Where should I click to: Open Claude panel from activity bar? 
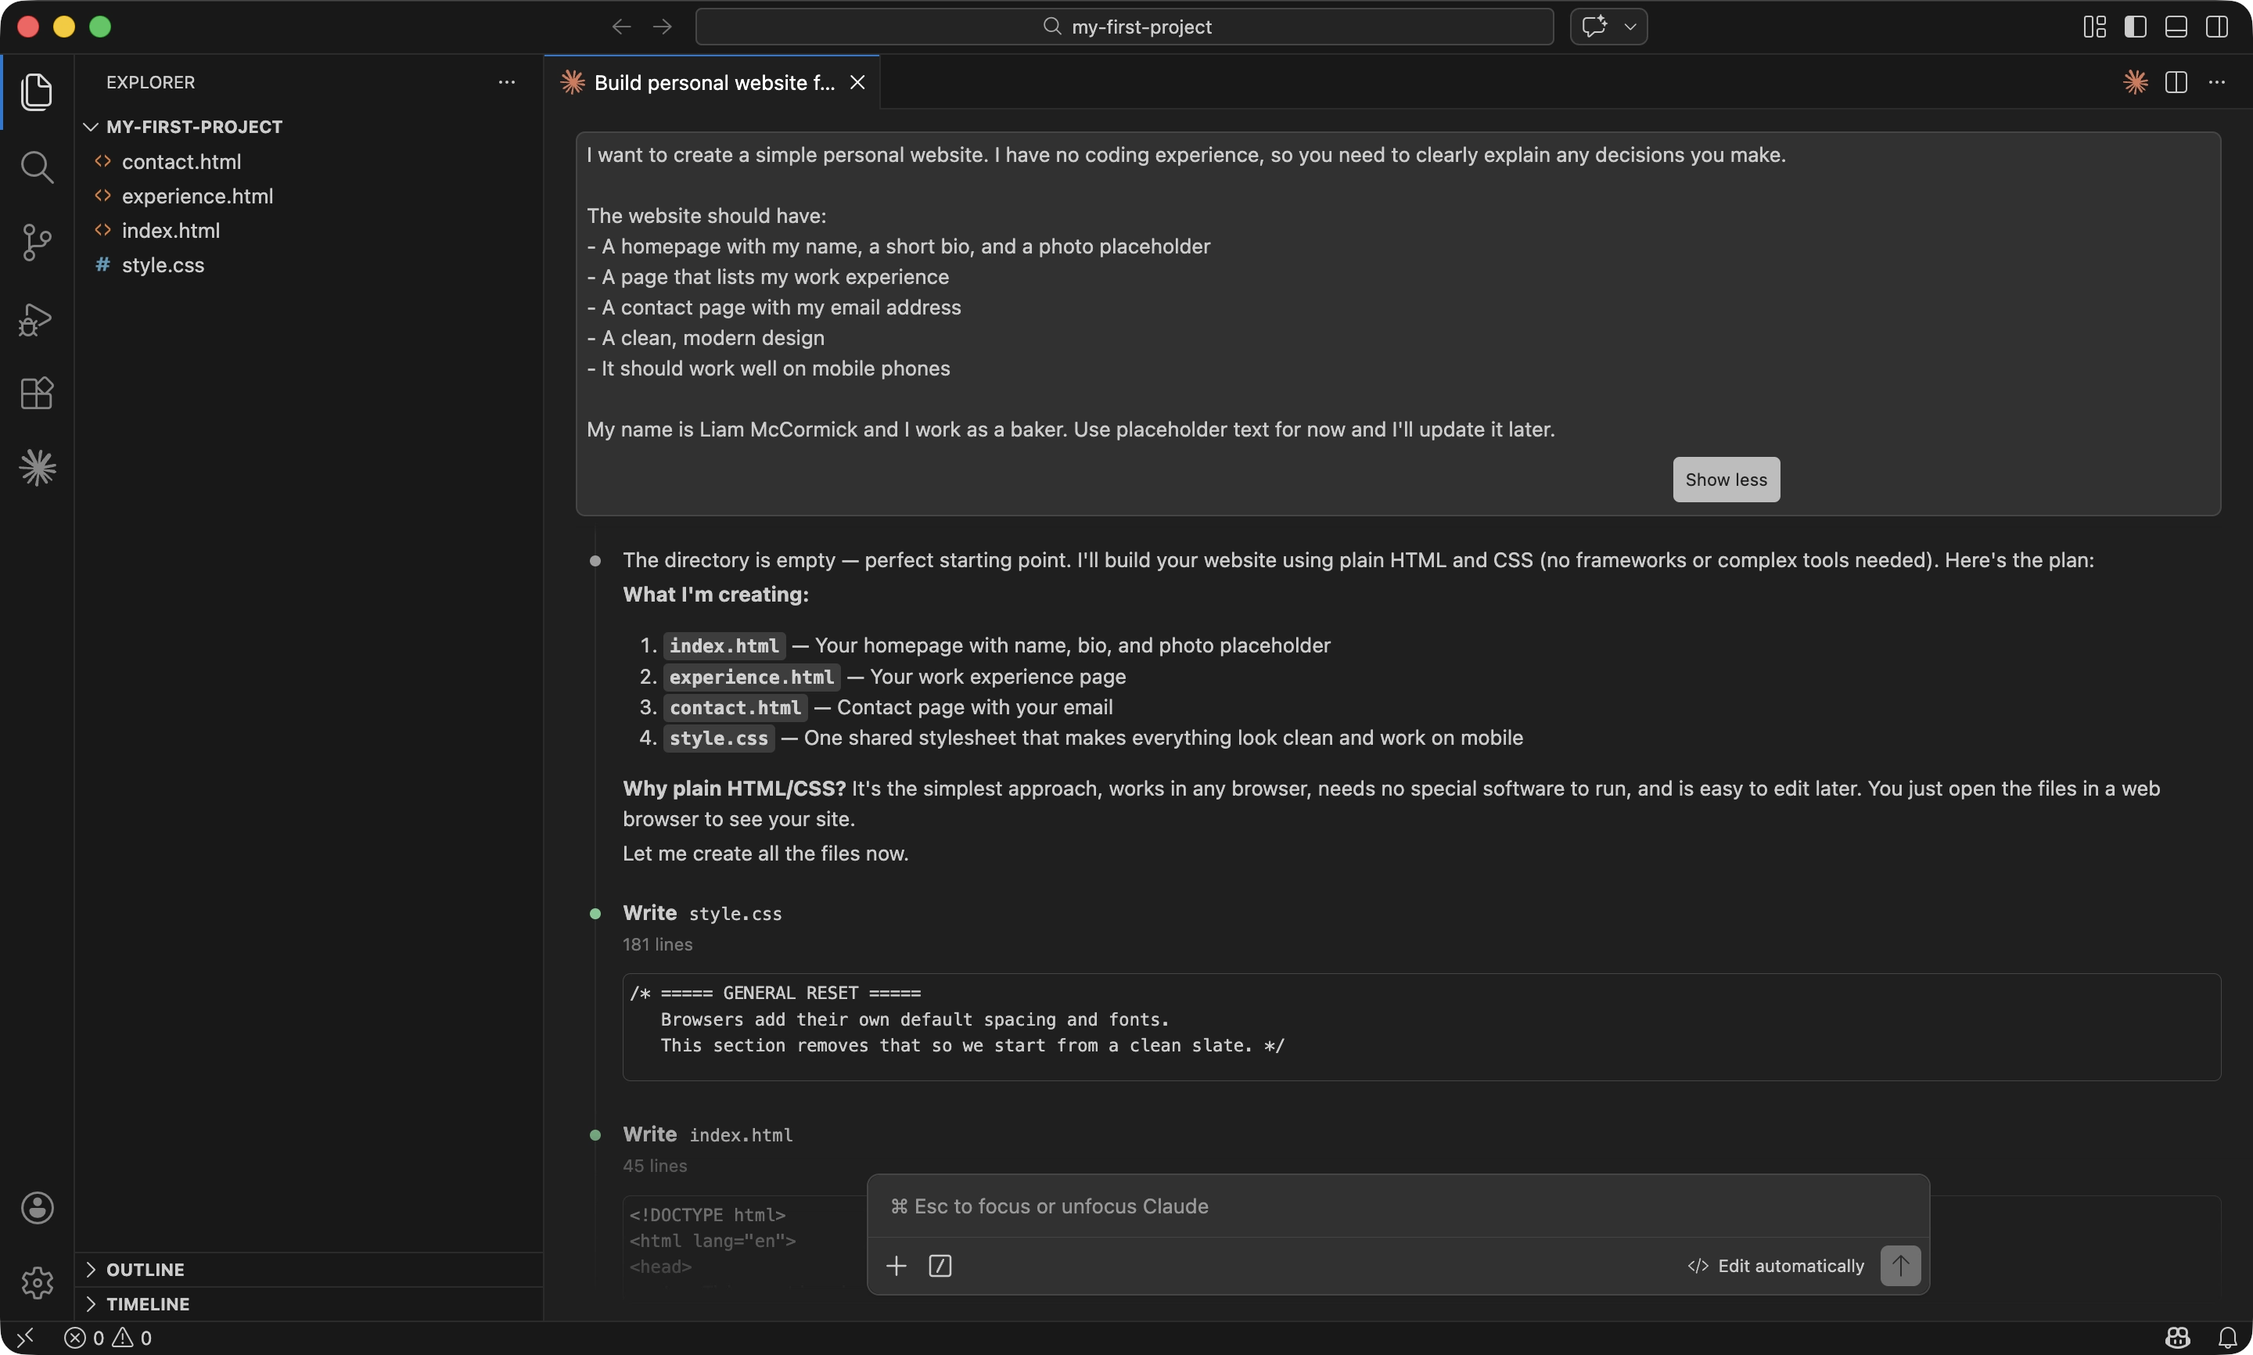tap(37, 469)
